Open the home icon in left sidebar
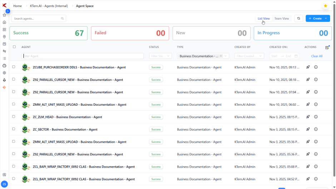 4,23
